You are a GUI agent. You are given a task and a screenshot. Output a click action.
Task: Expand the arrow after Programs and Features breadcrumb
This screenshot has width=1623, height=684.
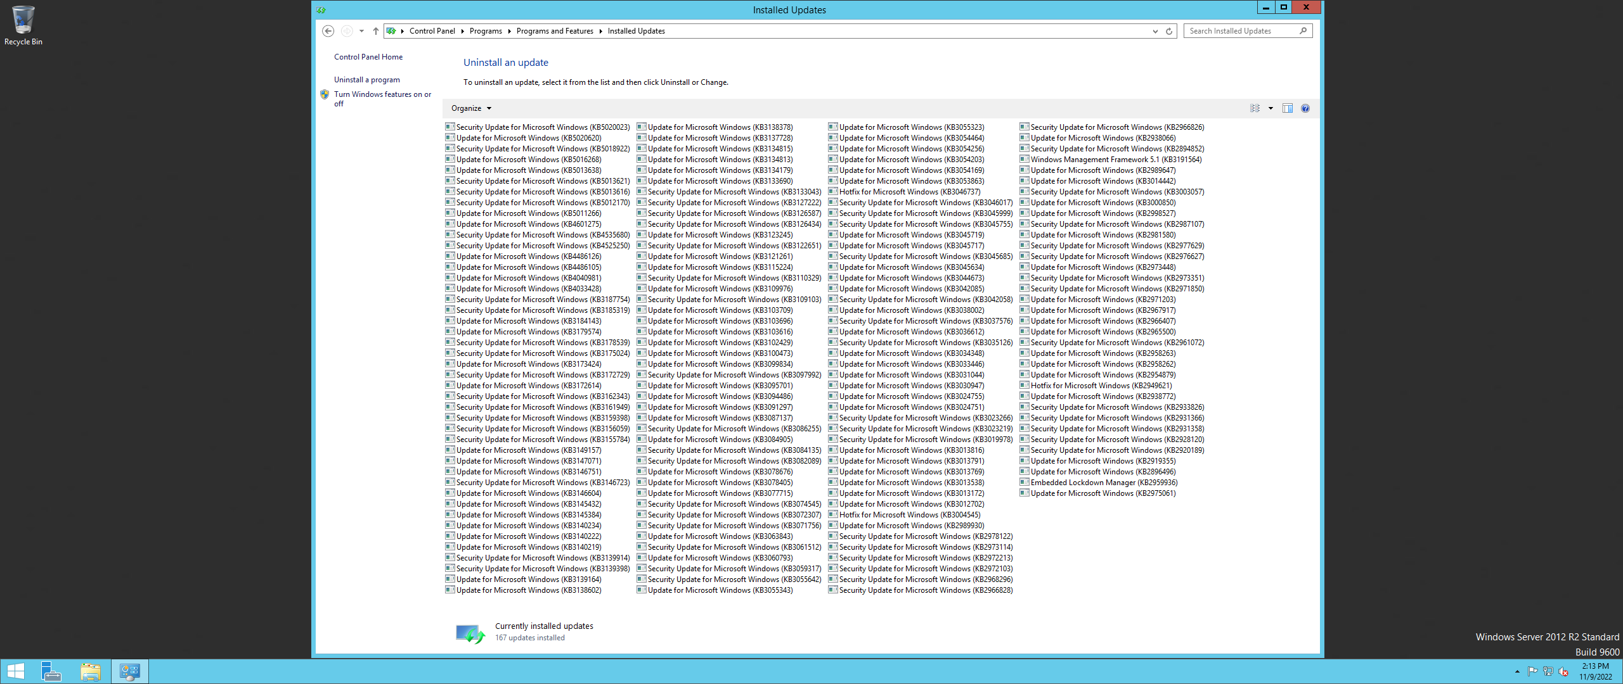pyautogui.click(x=600, y=31)
